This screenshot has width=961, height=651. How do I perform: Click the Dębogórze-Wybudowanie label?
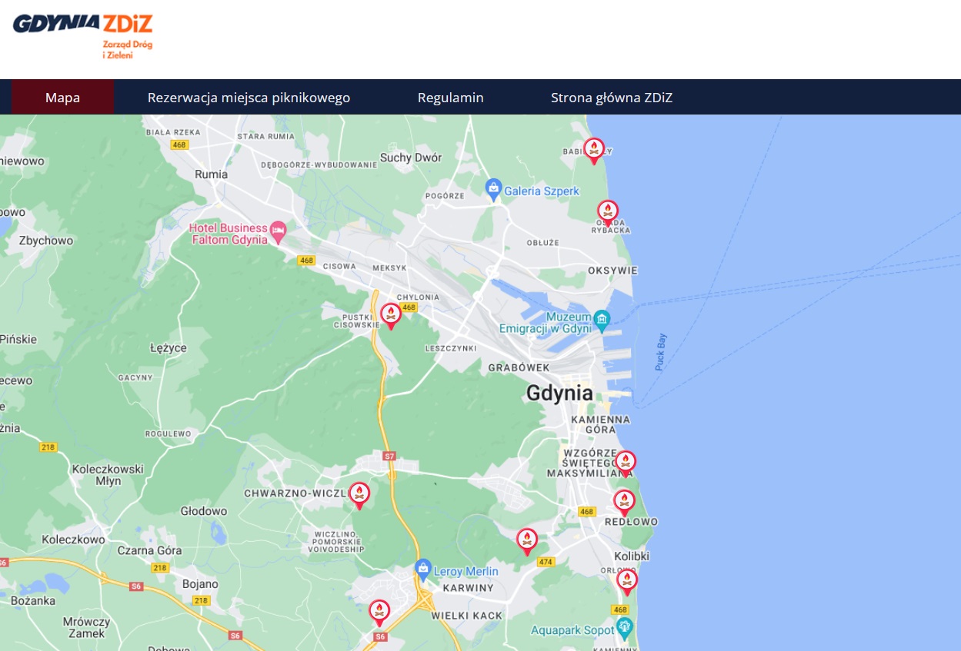[319, 164]
